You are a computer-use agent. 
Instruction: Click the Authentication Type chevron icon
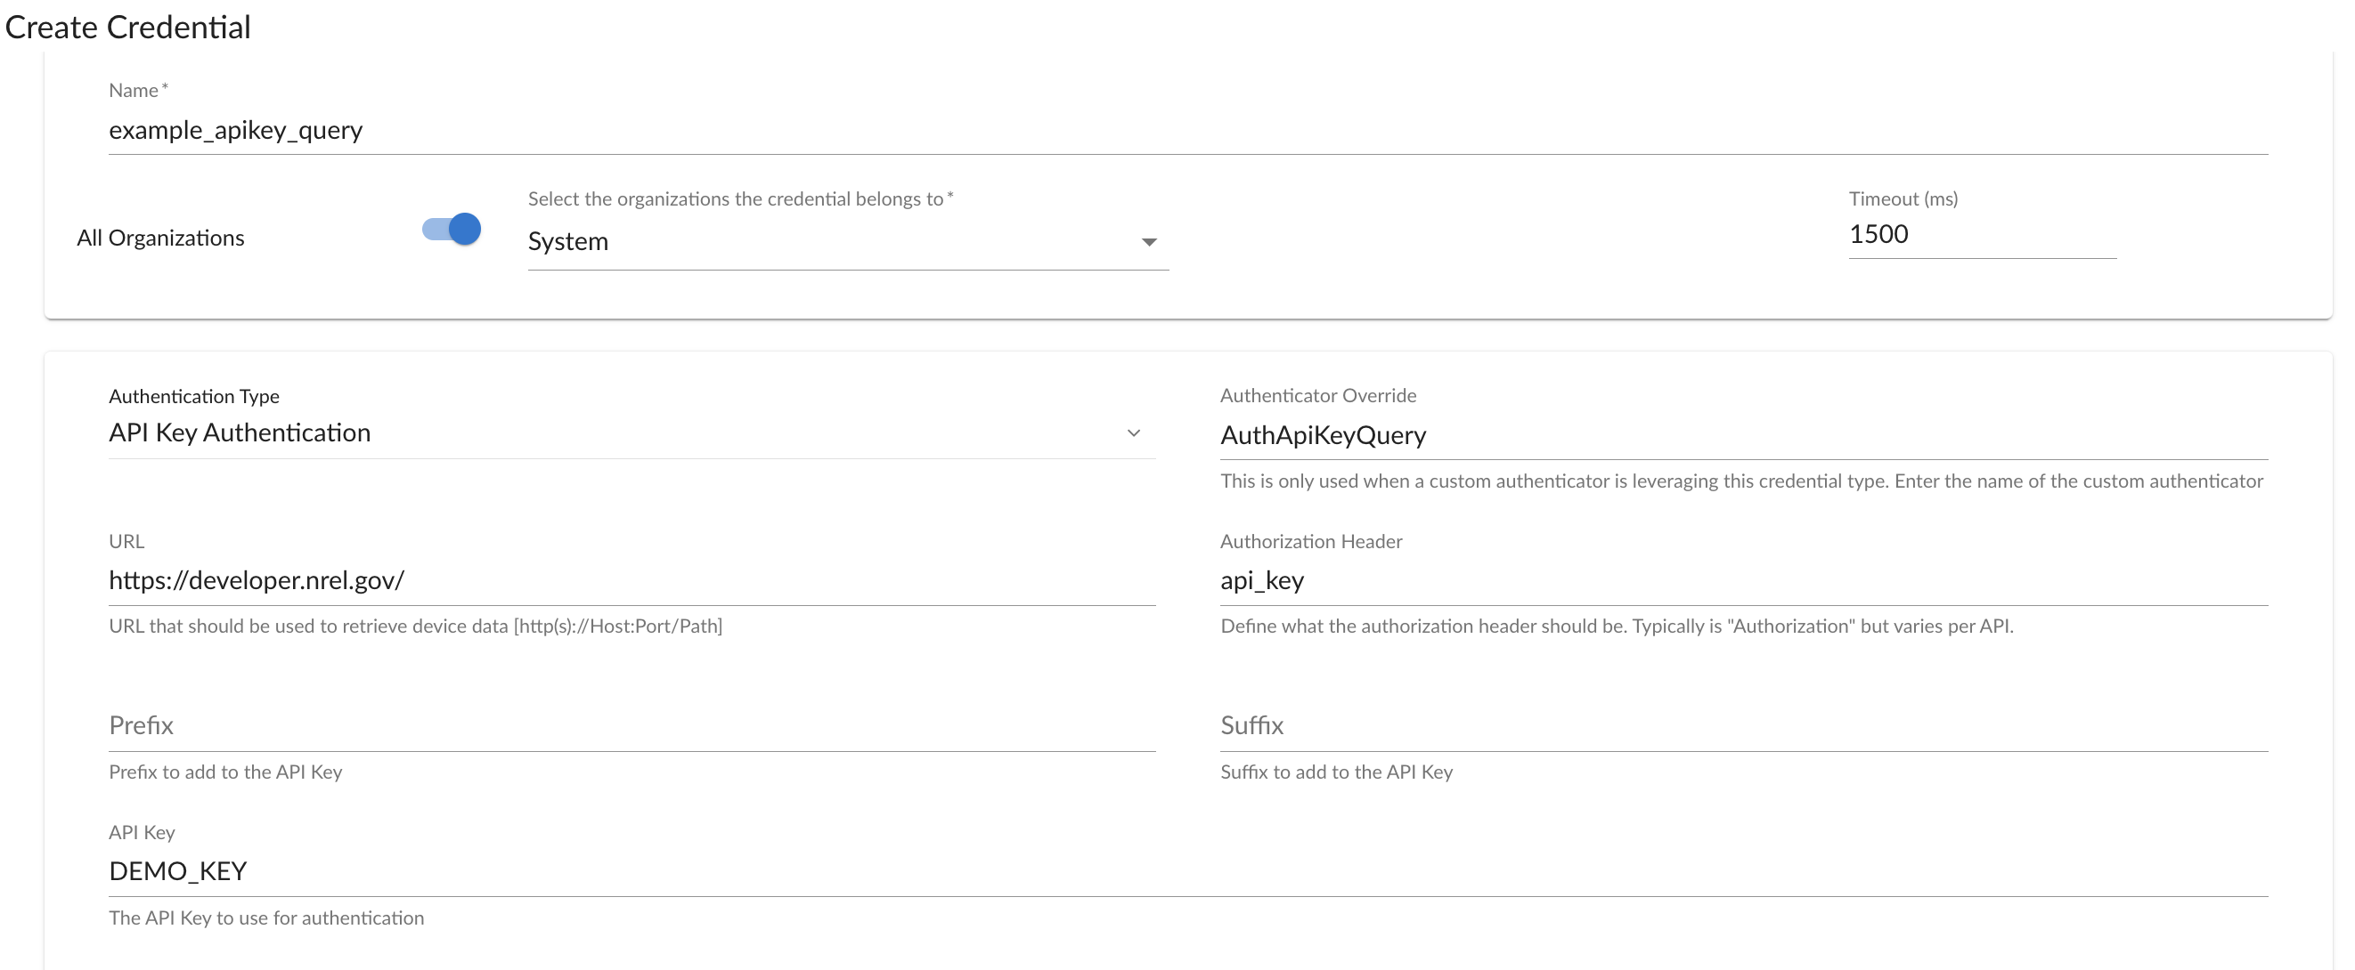[x=1134, y=432]
